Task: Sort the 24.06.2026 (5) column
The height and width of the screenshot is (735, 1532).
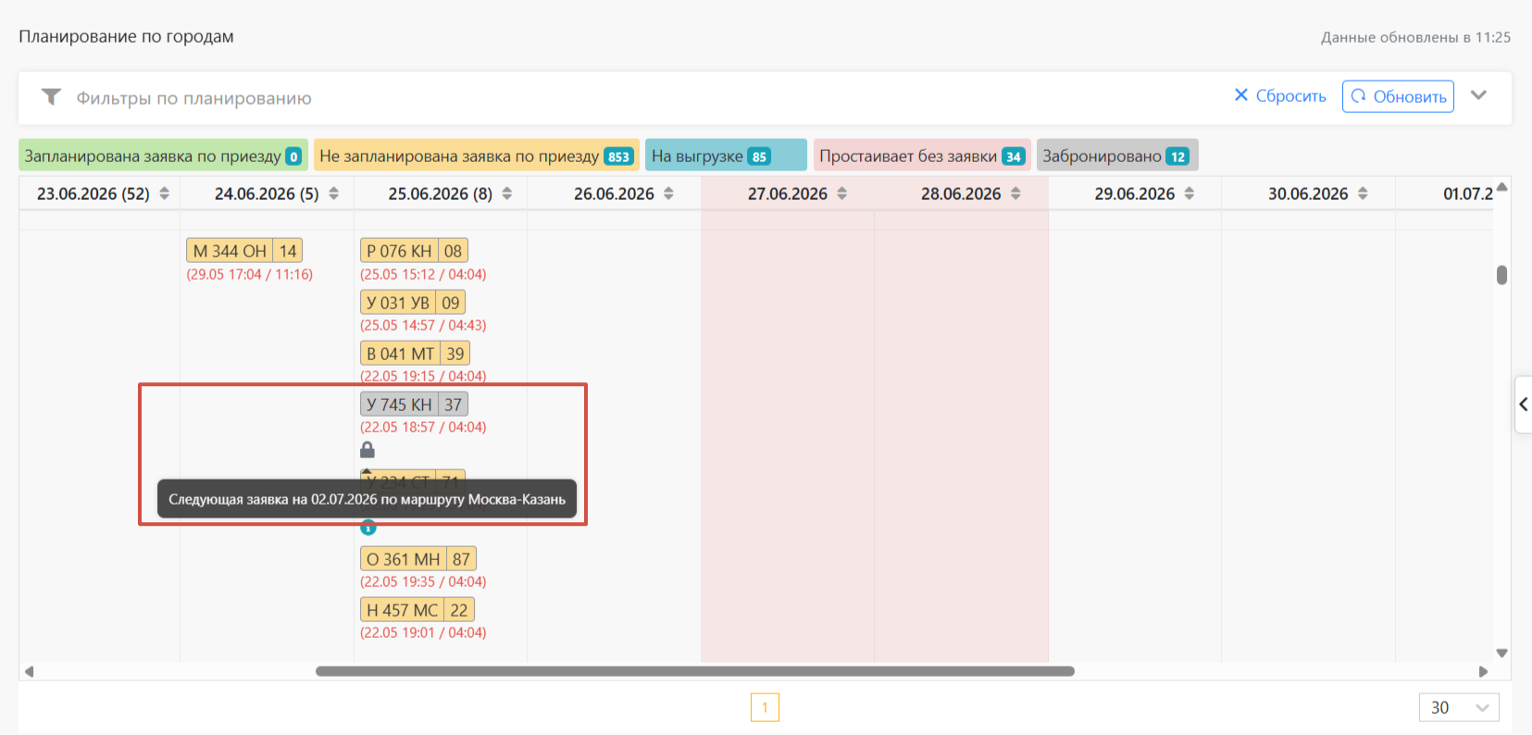Action: (x=334, y=193)
